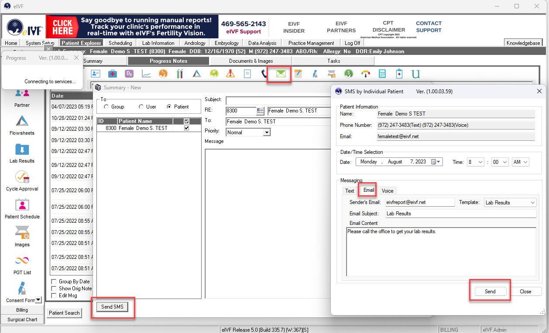Check the Show Orig Note option
Screen dimensions: 549x333
[55, 289]
